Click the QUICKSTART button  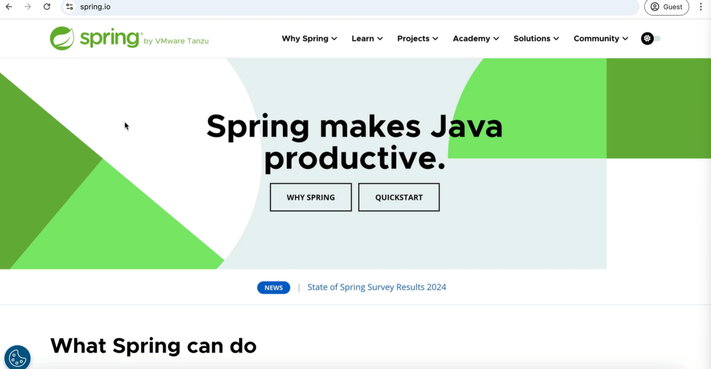399,197
